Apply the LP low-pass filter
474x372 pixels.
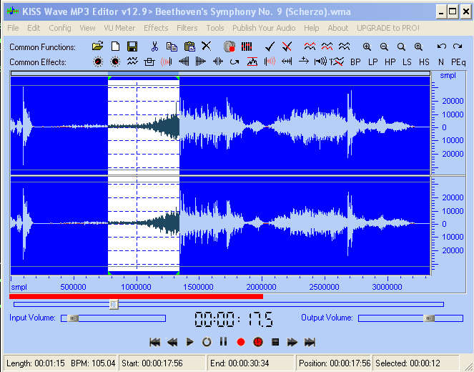click(x=372, y=62)
